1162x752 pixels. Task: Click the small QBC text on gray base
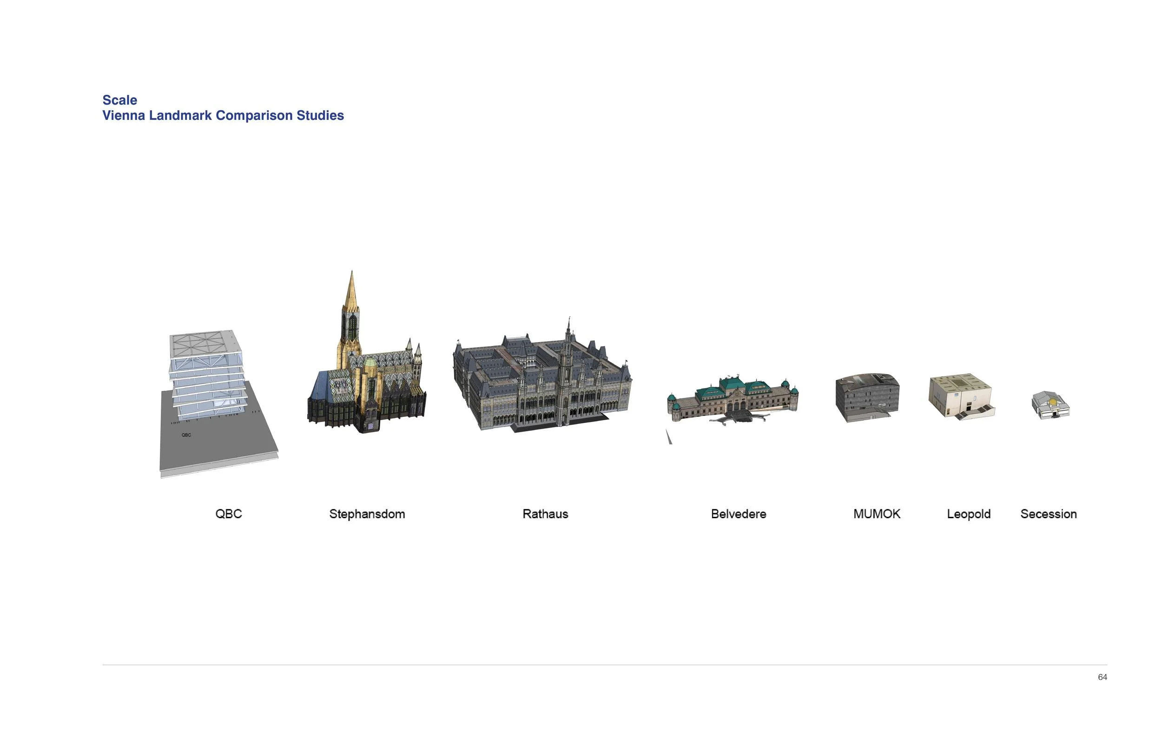pyautogui.click(x=186, y=435)
